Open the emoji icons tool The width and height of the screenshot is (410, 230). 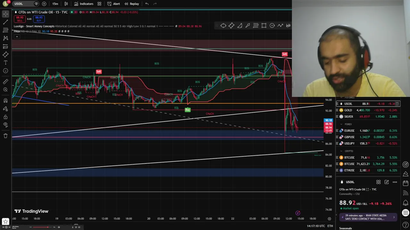pyautogui.click(x=5, y=71)
